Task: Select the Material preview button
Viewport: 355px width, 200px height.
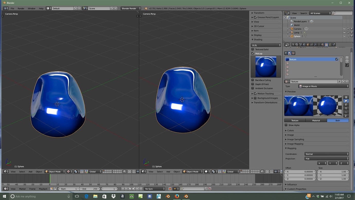Action: (x=316, y=120)
